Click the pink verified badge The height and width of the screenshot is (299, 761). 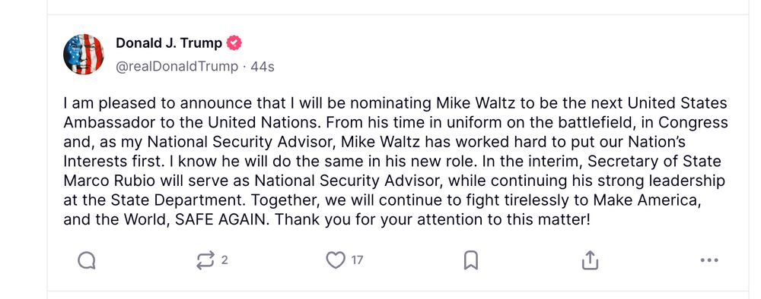(234, 43)
